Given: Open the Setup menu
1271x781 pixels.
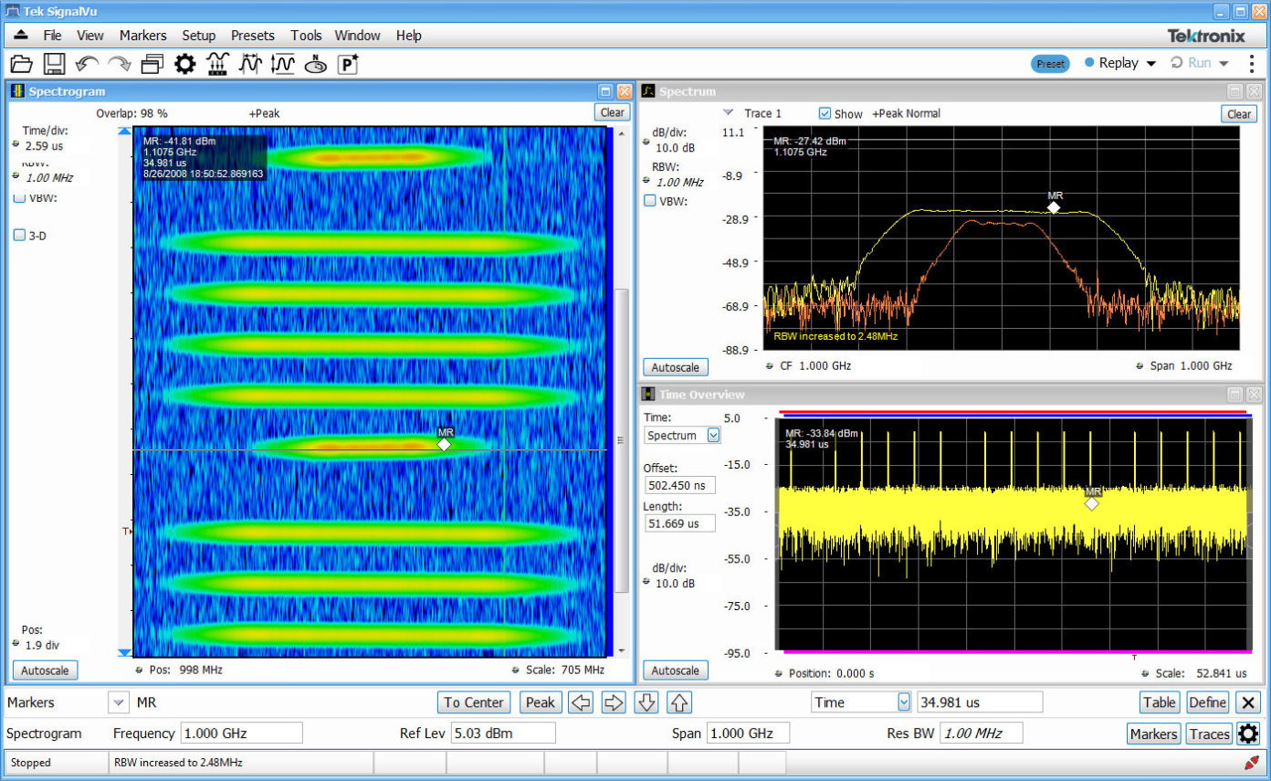Looking at the screenshot, I should pyautogui.click(x=198, y=36).
